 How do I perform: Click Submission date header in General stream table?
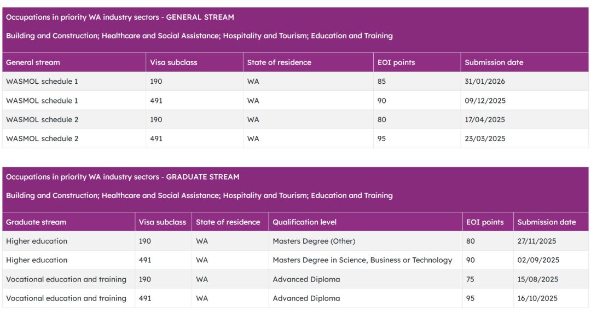[x=494, y=62]
